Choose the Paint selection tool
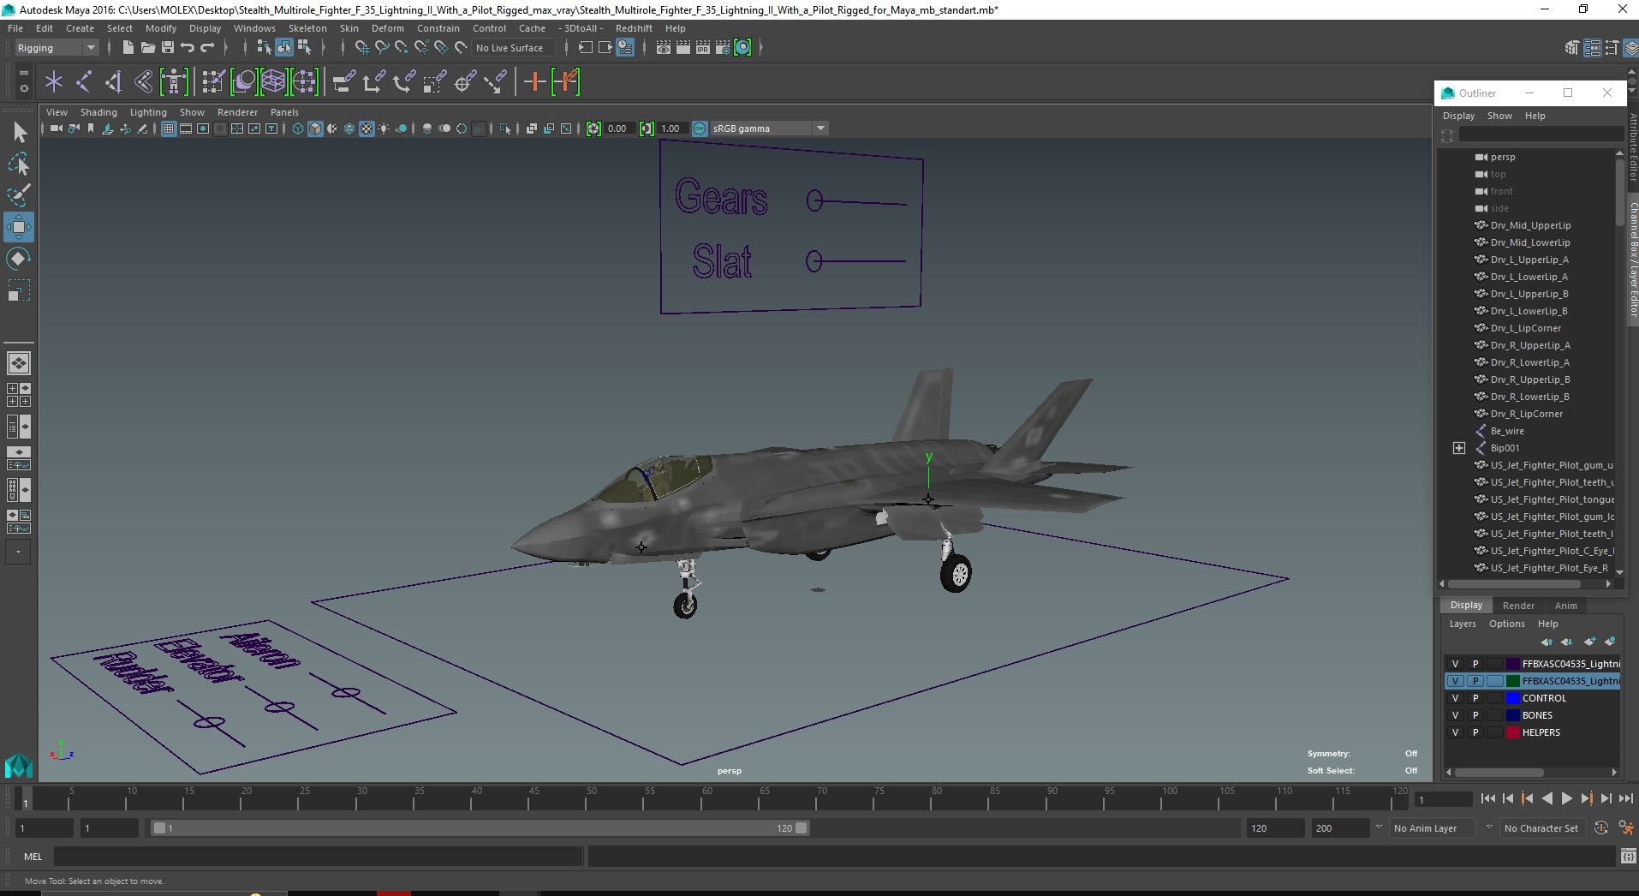1639x896 pixels. (x=19, y=195)
